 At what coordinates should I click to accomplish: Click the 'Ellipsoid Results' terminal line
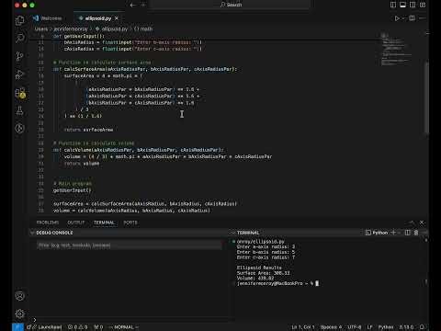click(259, 268)
